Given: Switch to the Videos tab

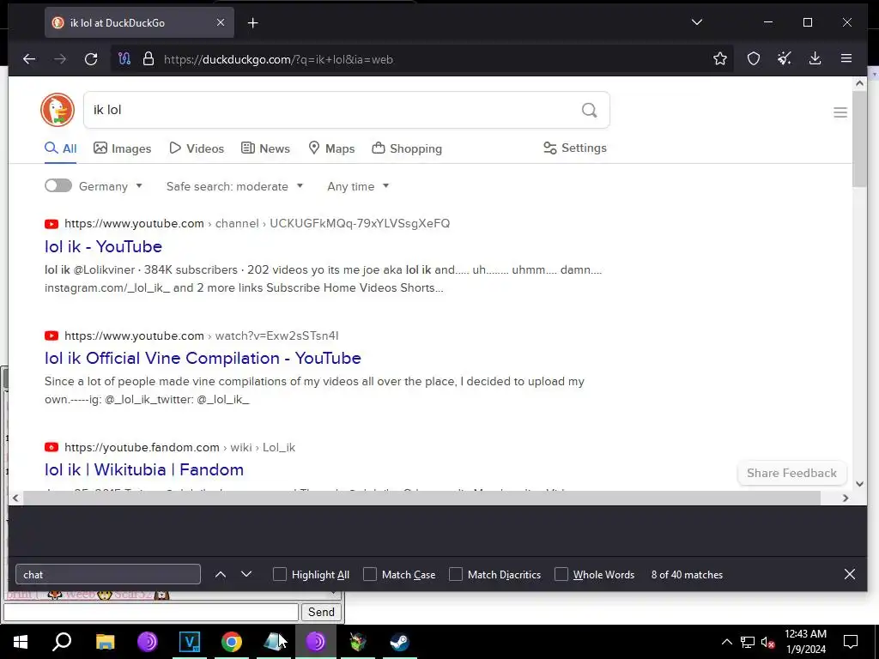Looking at the screenshot, I should click(197, 148).
